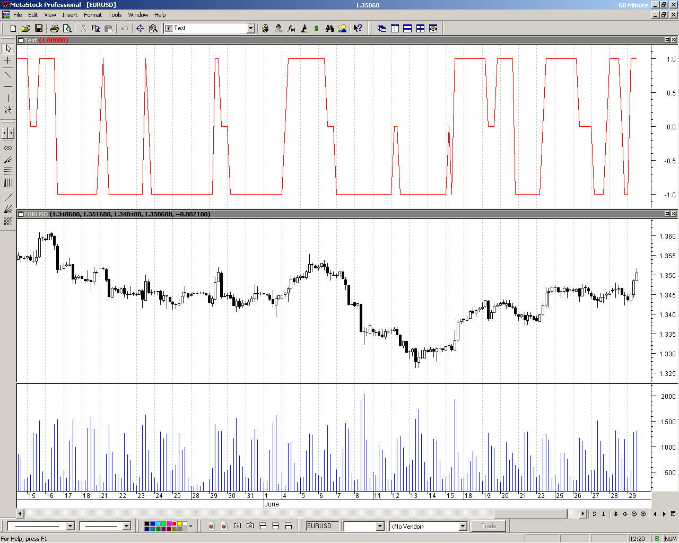Screen dimensions: 679x543
Task: Select the crosshair plus tool in left toolbar
Action: coord(8,61)
